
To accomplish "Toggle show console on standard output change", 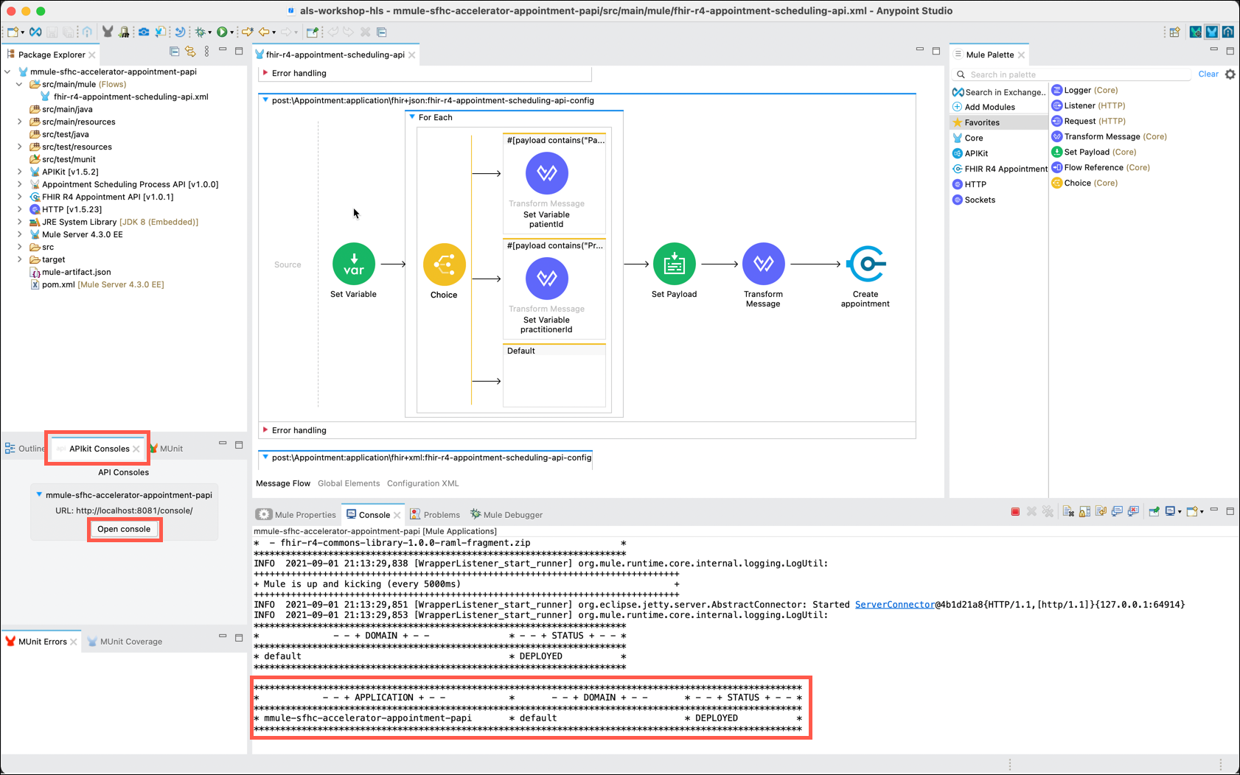I will (1117, 511).
